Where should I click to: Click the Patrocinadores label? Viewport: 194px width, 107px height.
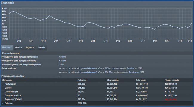point(9,68)
